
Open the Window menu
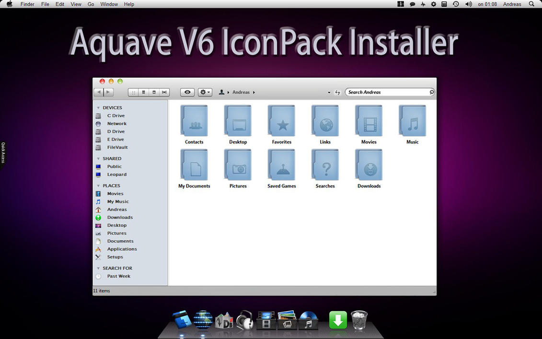click(109, 4)
